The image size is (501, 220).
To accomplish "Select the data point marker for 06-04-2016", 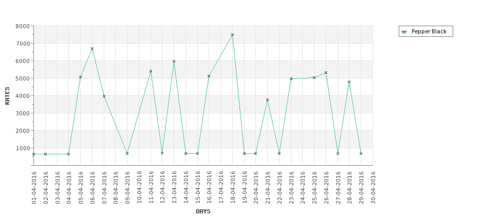I will pyautogui.click(x=92, y=49).
